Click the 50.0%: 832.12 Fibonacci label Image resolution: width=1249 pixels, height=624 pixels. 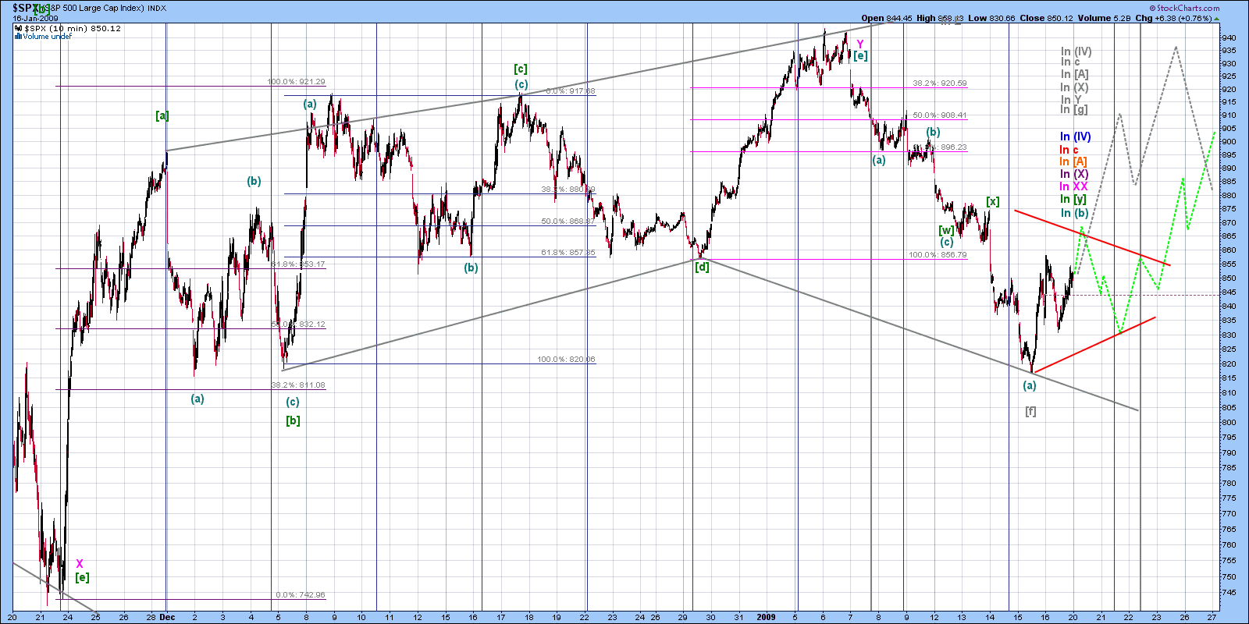298,324
